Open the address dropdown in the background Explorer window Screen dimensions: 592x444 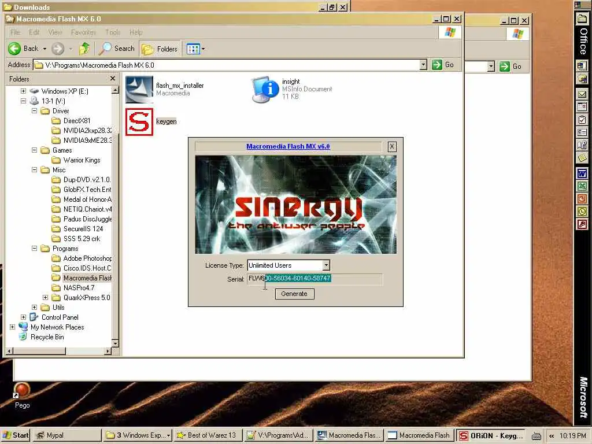[491, 66]
